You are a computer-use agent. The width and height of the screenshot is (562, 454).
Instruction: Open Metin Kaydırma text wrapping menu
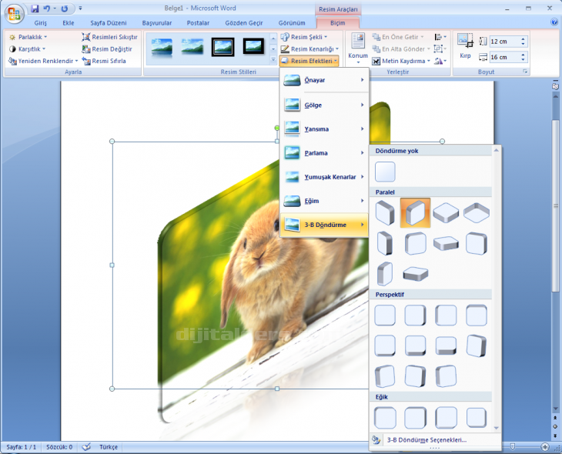(401, 61)
